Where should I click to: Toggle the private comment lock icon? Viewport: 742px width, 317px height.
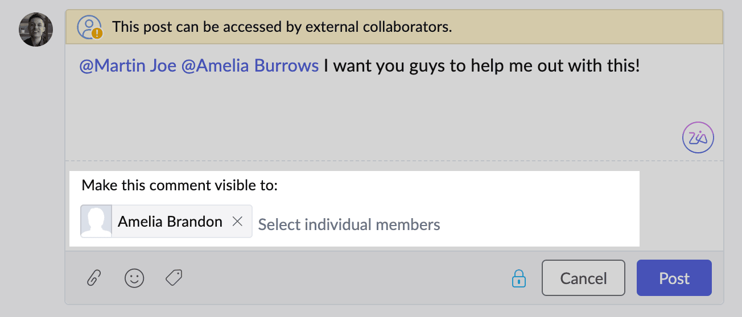tap(518, 278)
